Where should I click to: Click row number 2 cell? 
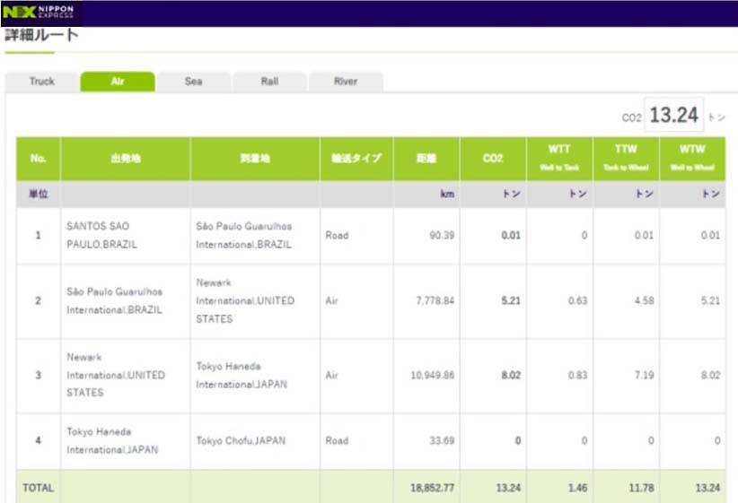[38, 301]
